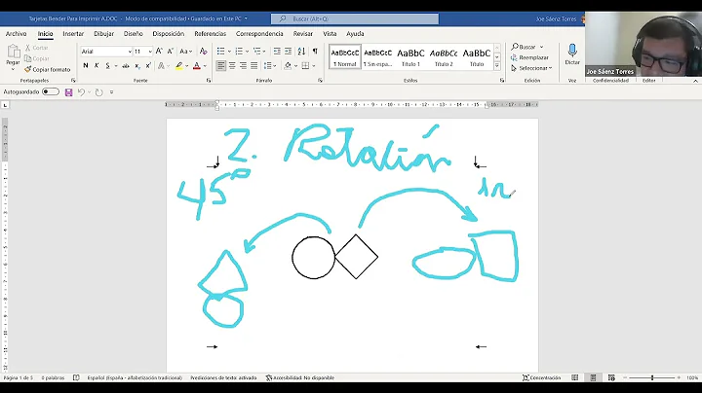Decrease paragraph indent
This screenshot has width=702, height=393.
point(277,52)
